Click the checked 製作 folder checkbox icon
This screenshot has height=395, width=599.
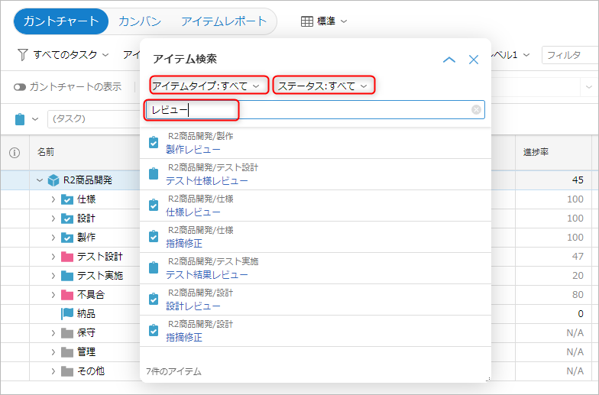66,238
